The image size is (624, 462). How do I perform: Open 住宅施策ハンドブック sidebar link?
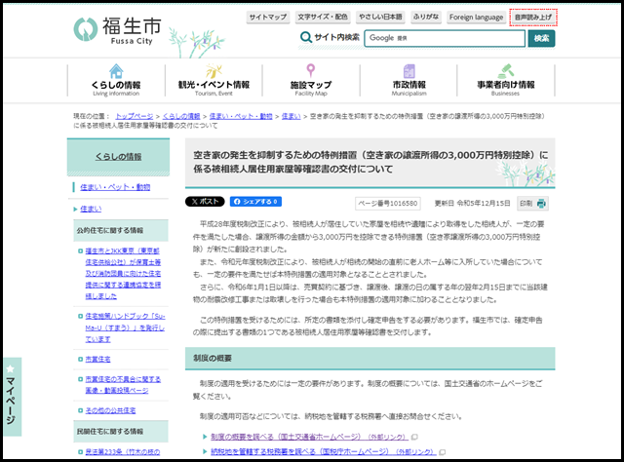click(x=125, y=327)
